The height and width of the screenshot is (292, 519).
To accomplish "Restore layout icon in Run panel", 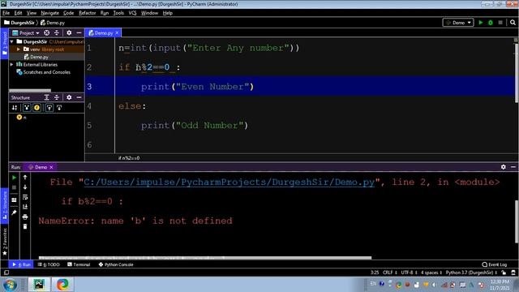I will click(x=14, y=200).
